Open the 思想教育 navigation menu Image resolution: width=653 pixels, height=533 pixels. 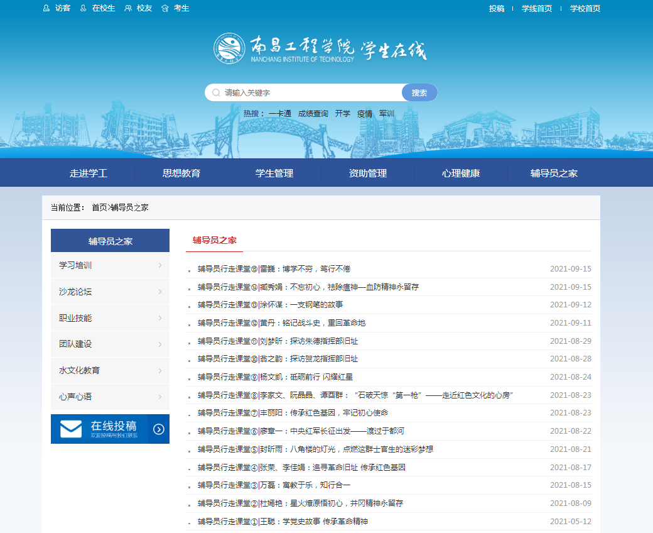pos(181,173)
